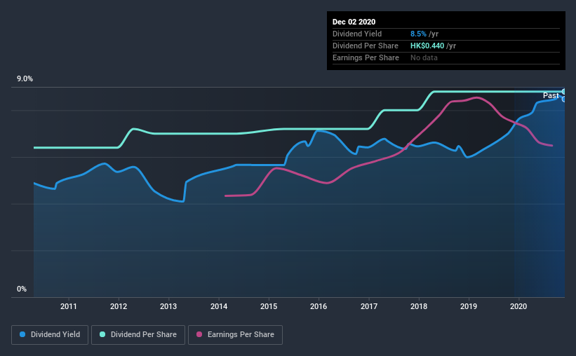Click the Earnings Per Share No data row

pyautogui.click(x=446, y=58)
